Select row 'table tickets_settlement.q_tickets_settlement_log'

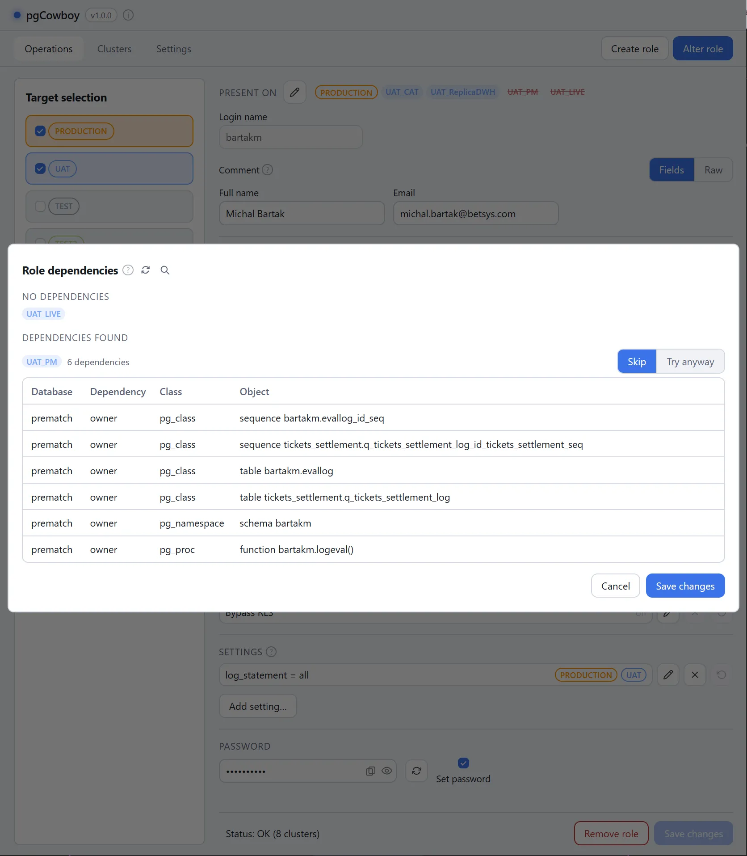373,497
